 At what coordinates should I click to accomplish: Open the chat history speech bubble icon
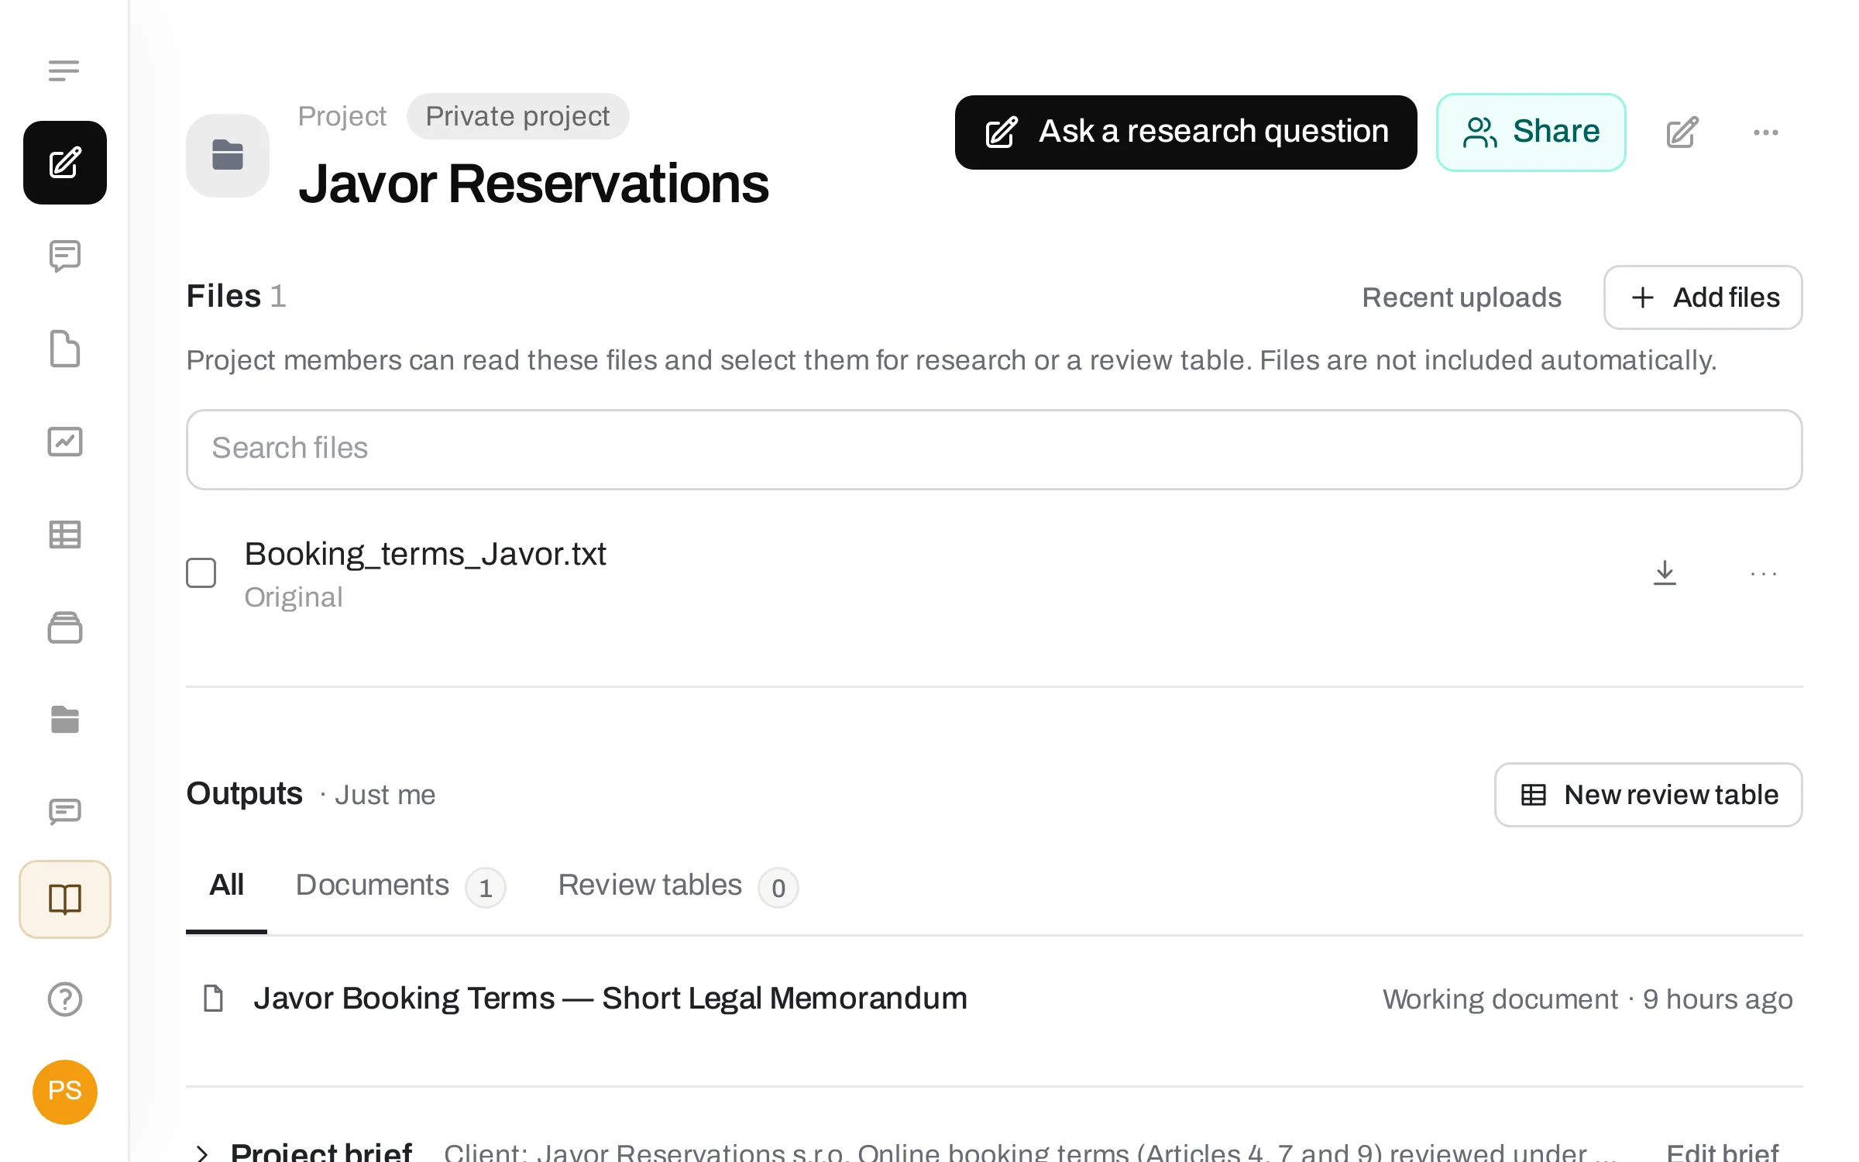65,256
